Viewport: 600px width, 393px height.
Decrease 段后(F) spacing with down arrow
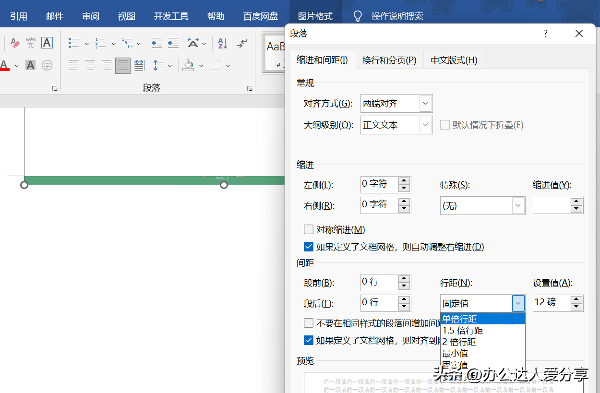click(x=404, y=307)
